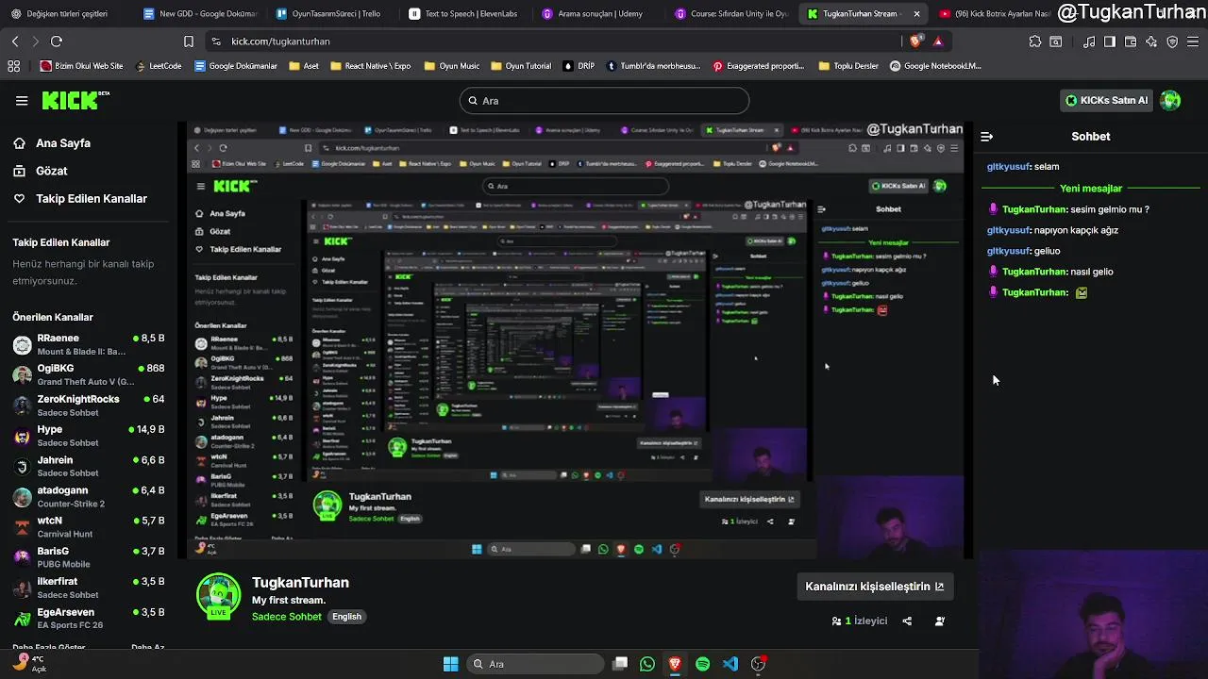Switch to the Text to Speech ElevenLabs tab

(462, 14)
